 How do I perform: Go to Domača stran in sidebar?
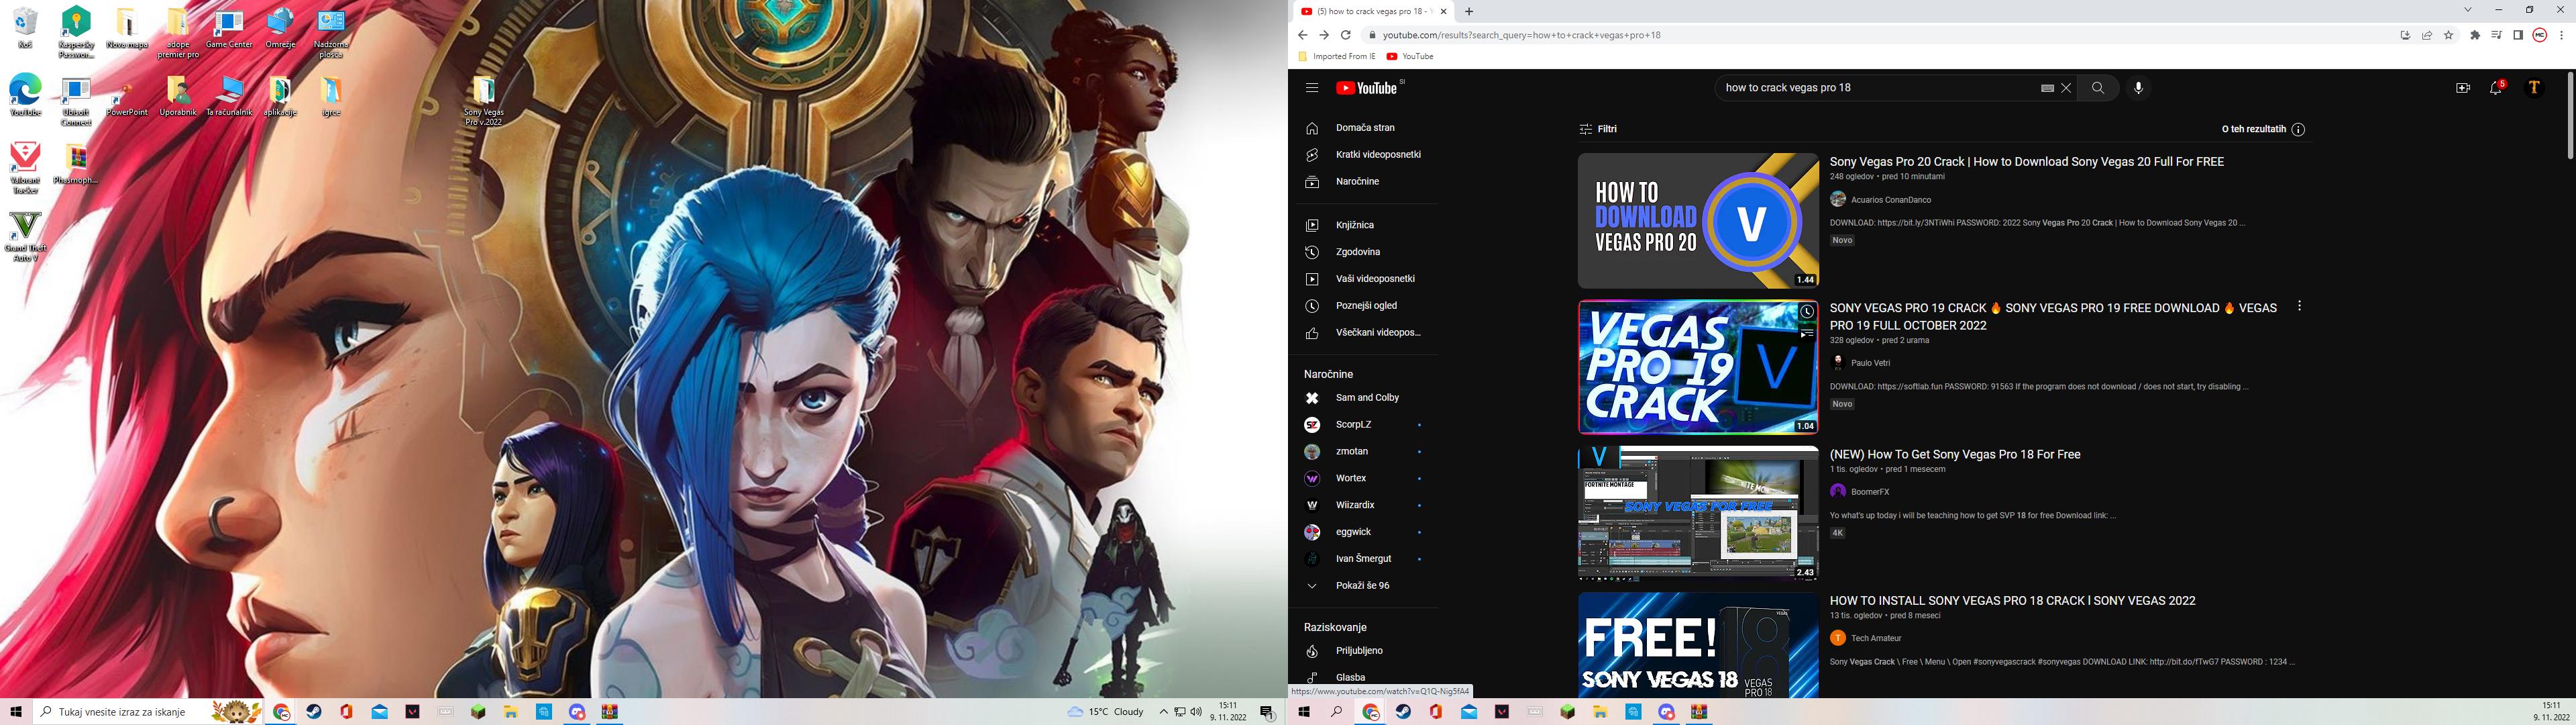pyautogui.click(x=1364, y=128)
